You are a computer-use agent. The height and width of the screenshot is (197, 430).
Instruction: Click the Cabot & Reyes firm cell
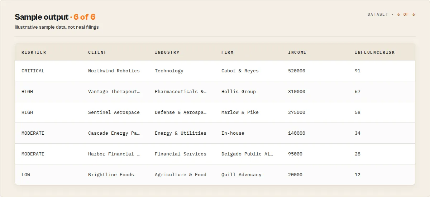click(x=240, y=71)
